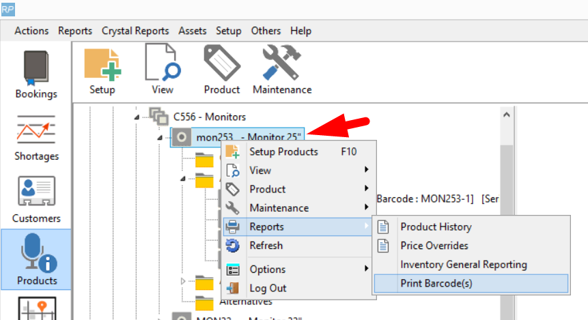Click the mon253 product item icon
Image resolution: width=588 pixels, height=320 pixels.
[x=182, y=137]
